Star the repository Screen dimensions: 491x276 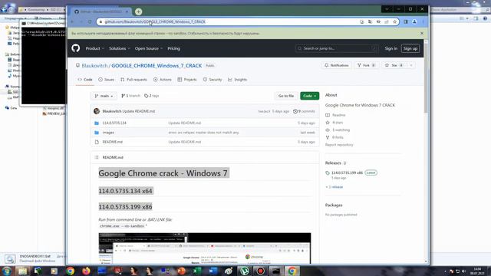click(394, 65)
